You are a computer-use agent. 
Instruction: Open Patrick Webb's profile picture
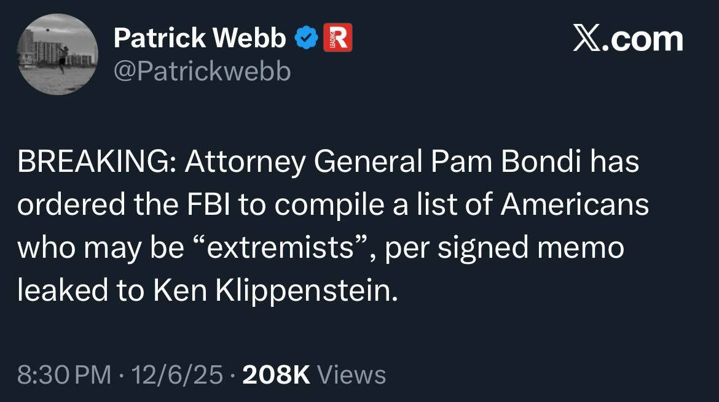click(x=57, y=55)
